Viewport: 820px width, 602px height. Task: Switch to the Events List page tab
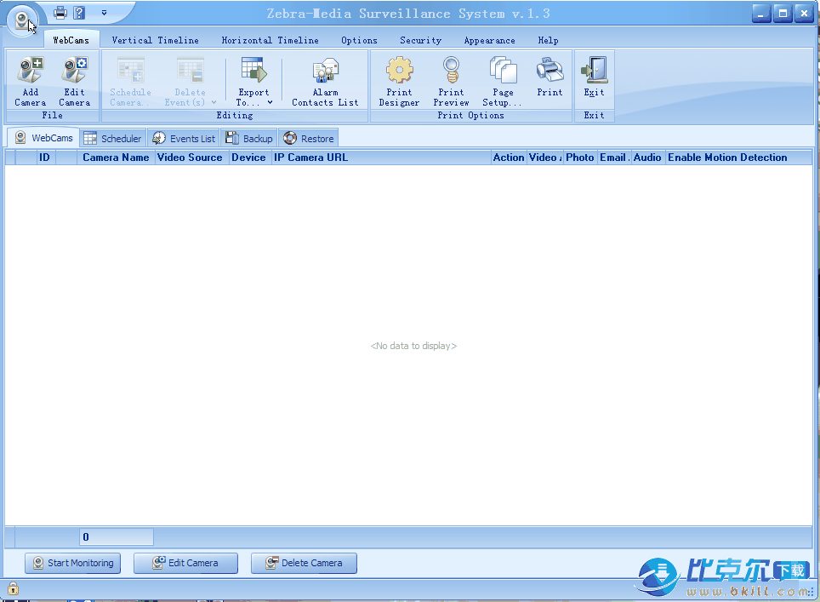(184, 138)
